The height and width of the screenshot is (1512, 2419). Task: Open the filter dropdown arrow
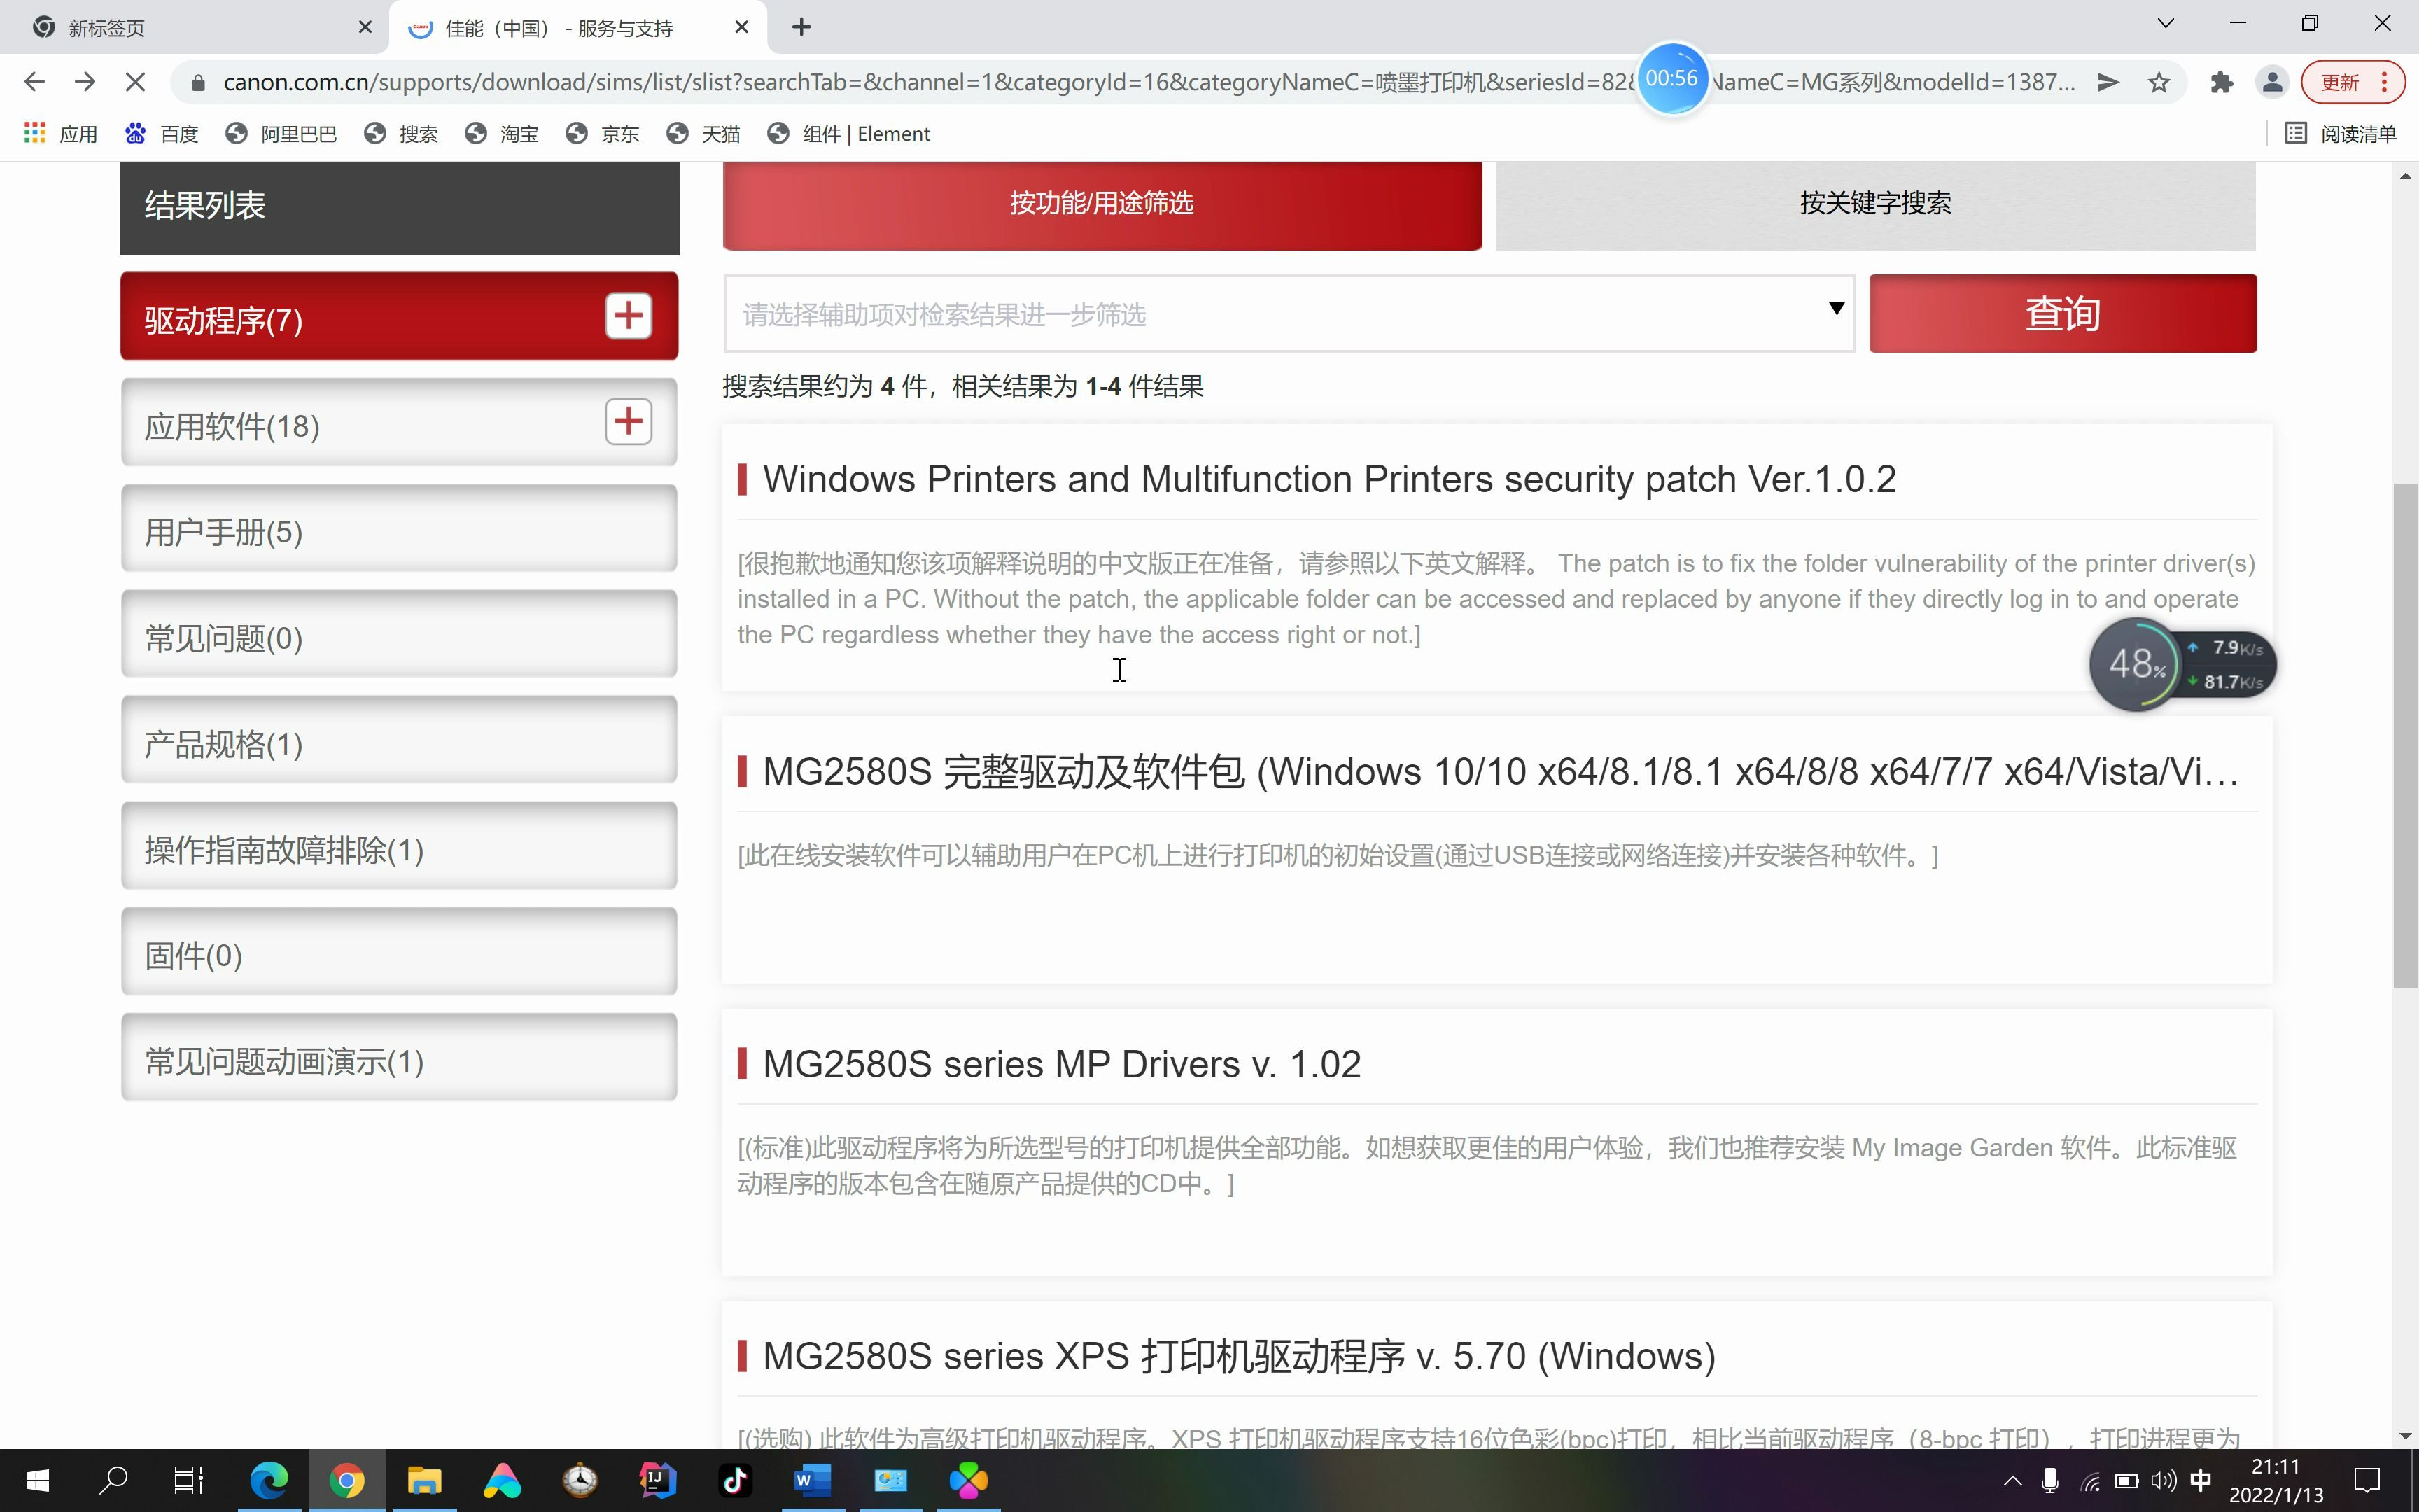1835,309
